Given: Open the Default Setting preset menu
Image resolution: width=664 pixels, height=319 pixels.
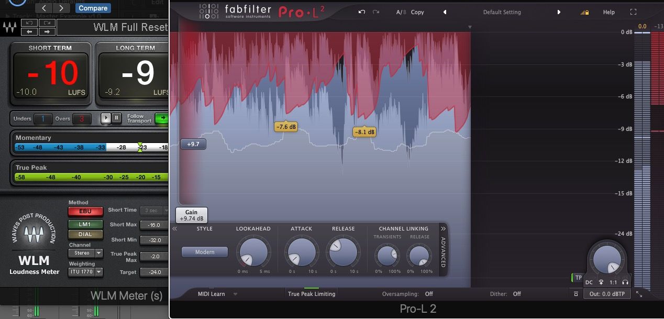Looking at the screenshot, I should point(501,12).
